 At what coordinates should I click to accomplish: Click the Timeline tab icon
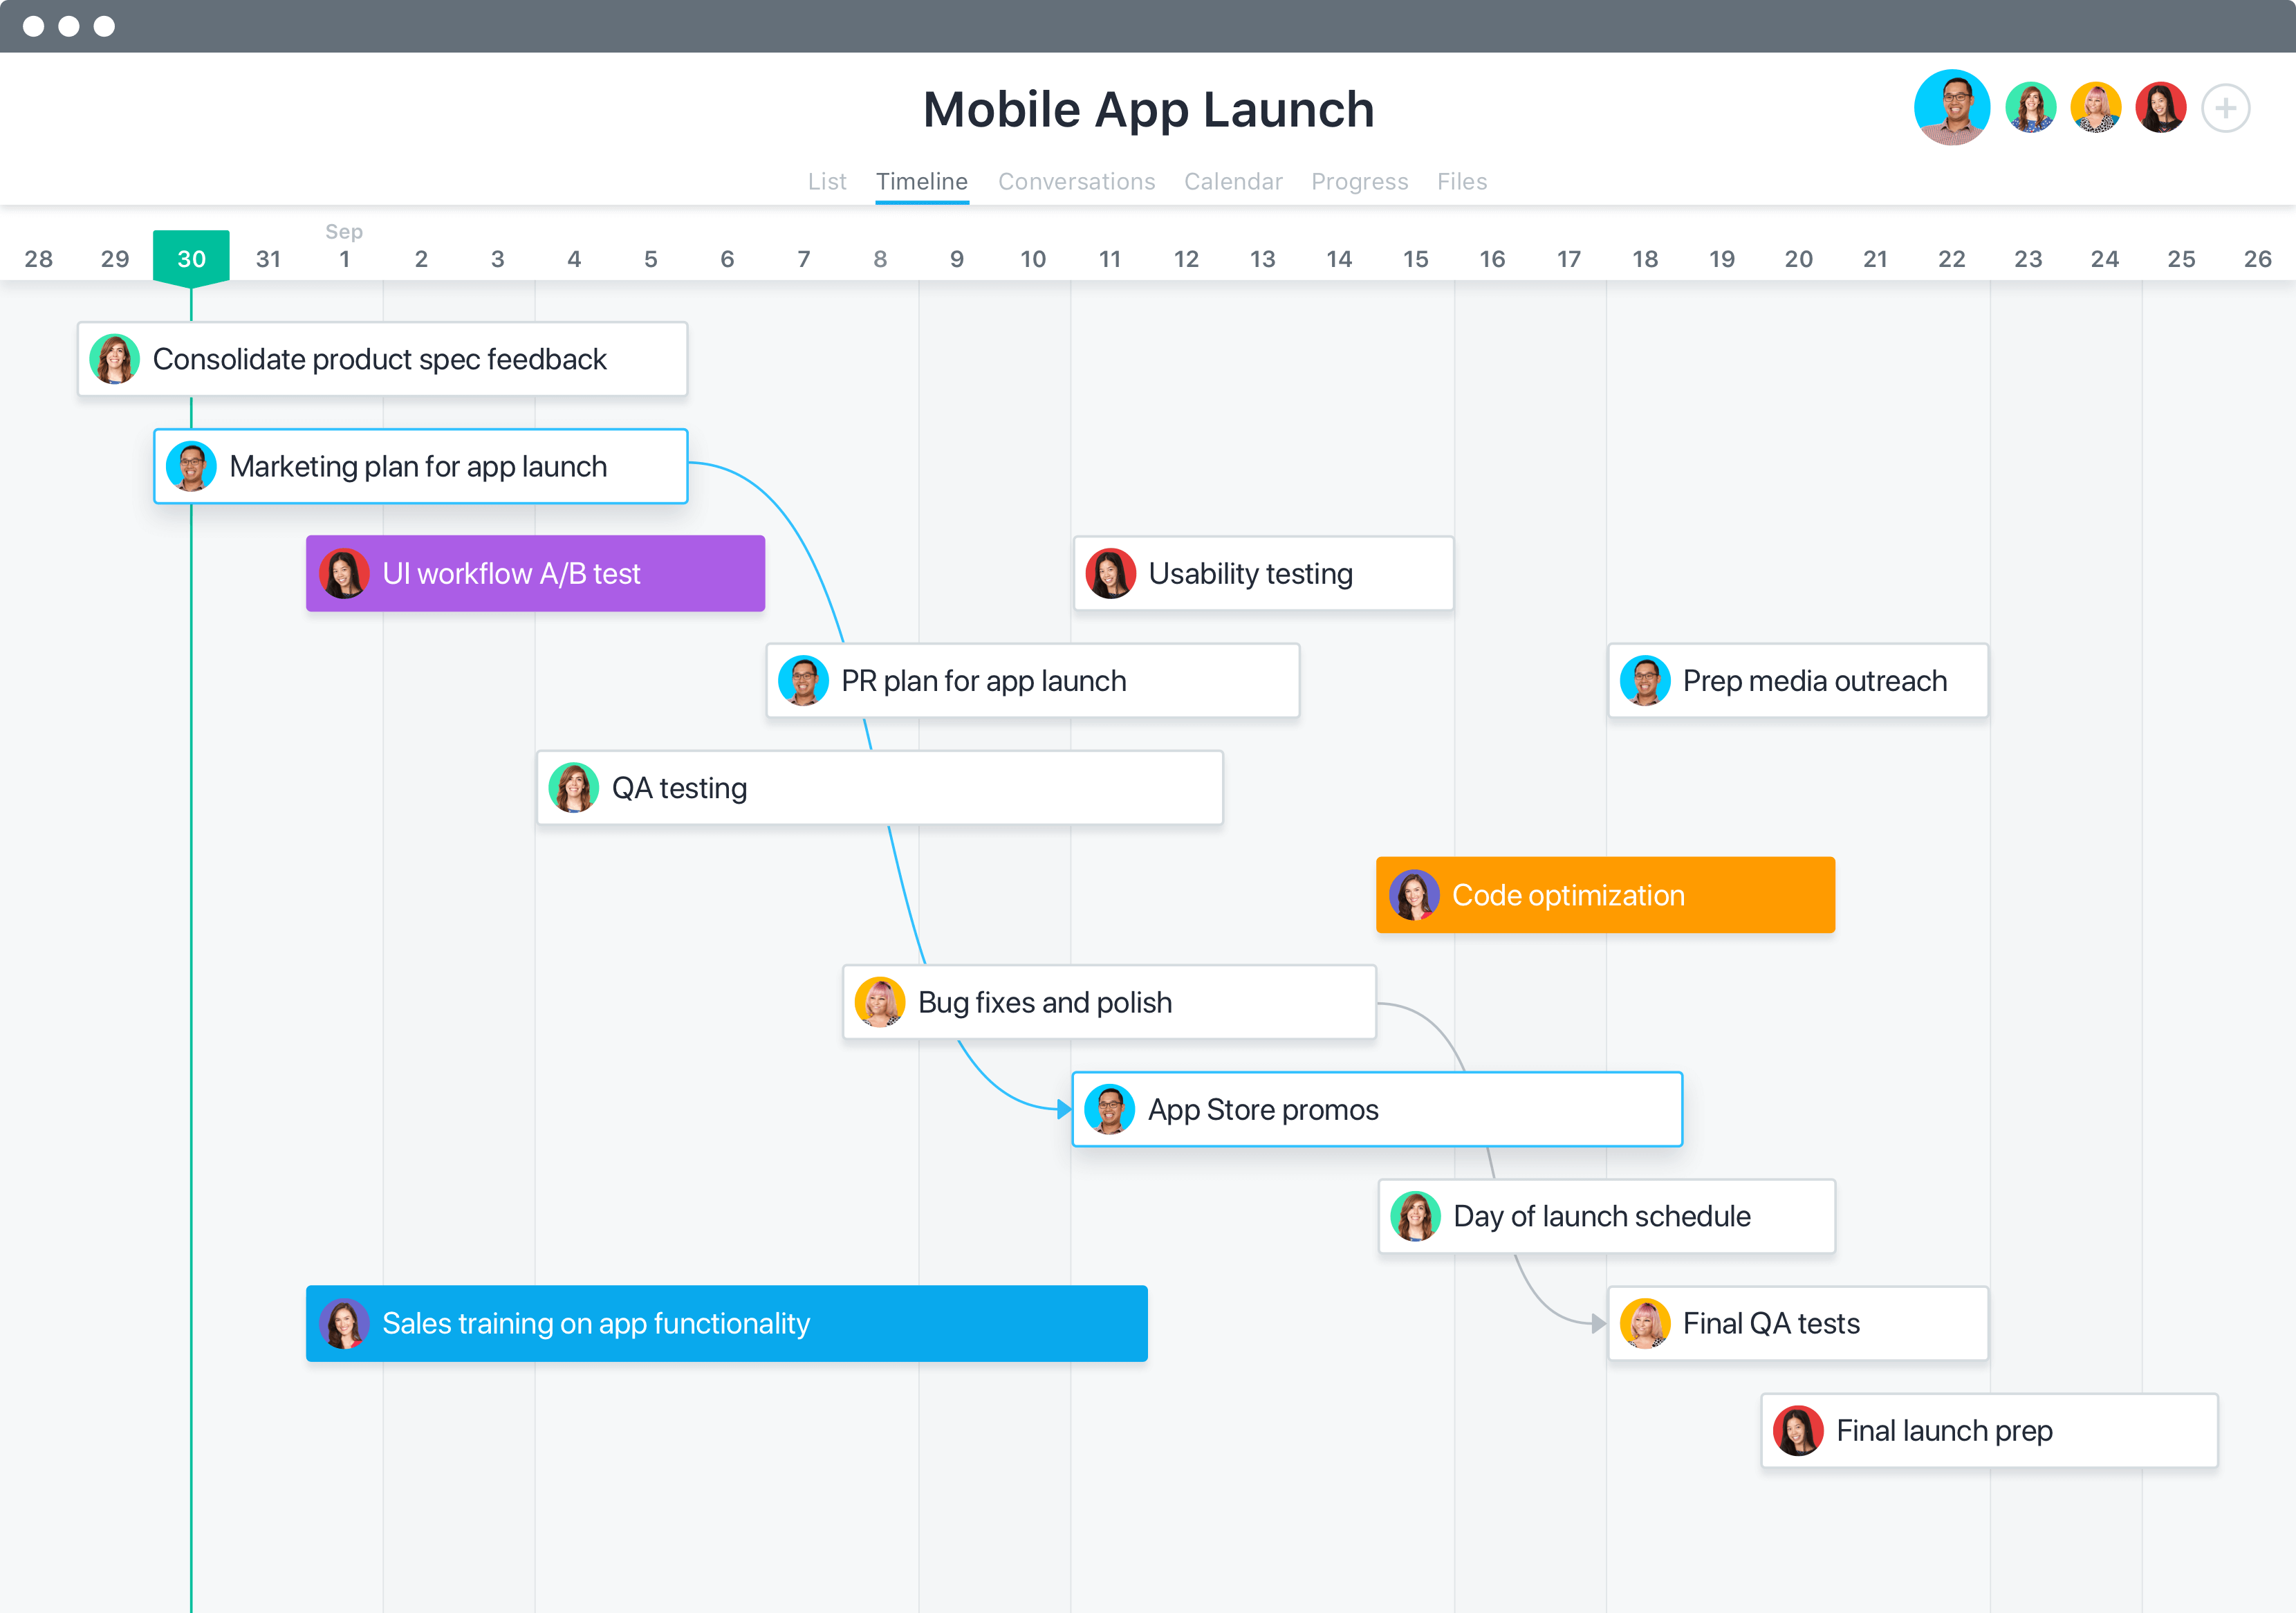pos(921,180)
